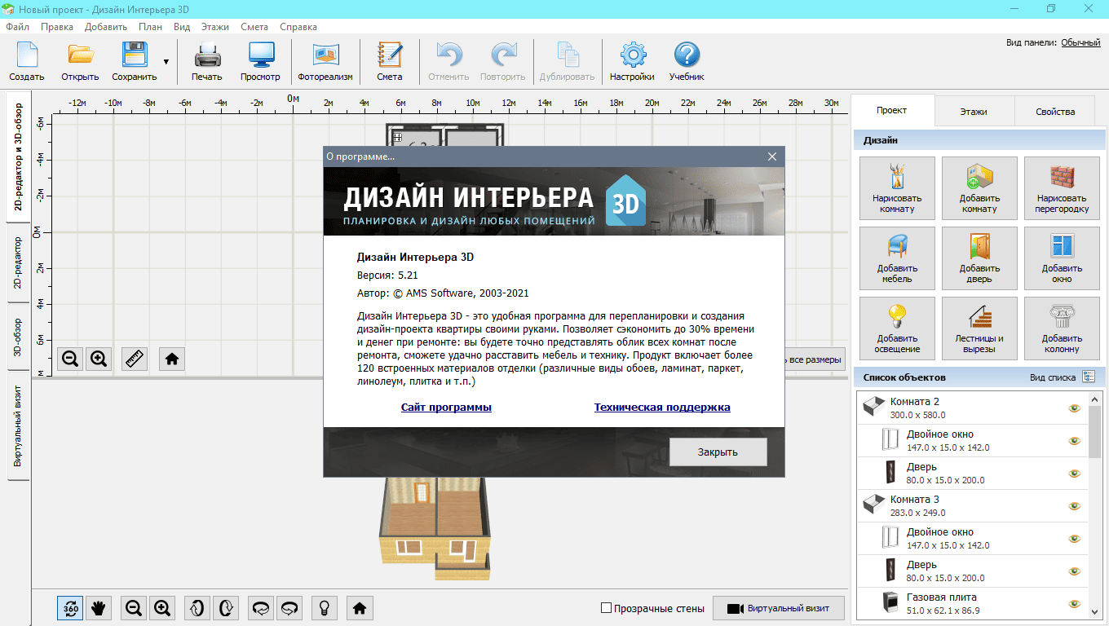Switch to 3D-обзор vertical tab
This screenshot has width=1109, height=626.
click(18, 337)
